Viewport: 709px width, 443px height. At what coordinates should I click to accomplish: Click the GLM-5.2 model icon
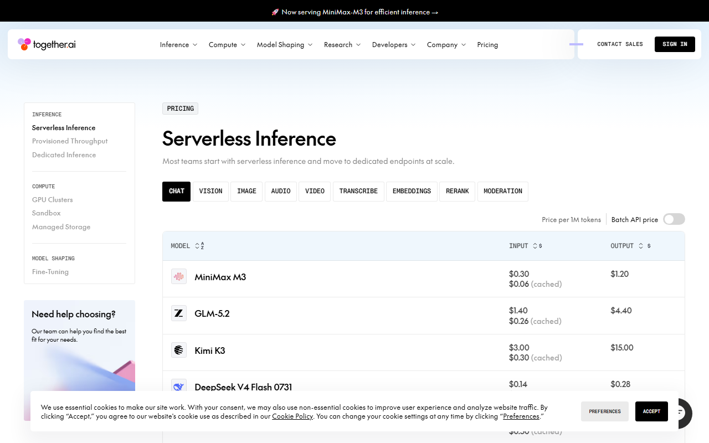(178, 313)
